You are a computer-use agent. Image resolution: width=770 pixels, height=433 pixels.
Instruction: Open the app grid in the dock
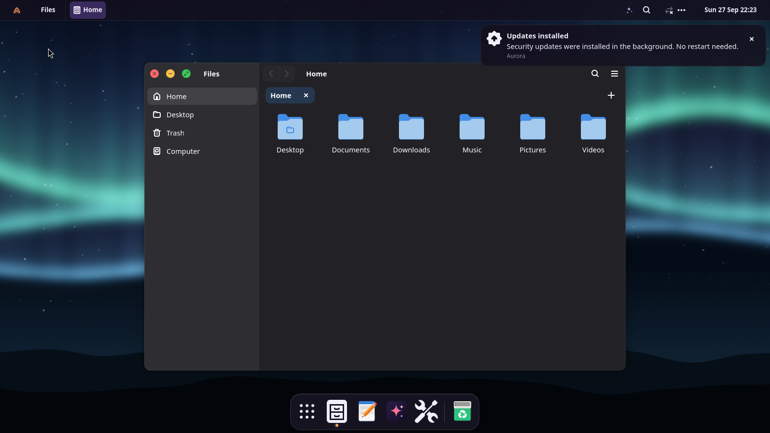(x=307, y=411)
